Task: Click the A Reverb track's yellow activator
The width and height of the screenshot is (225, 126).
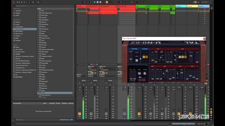Action: 179,114
